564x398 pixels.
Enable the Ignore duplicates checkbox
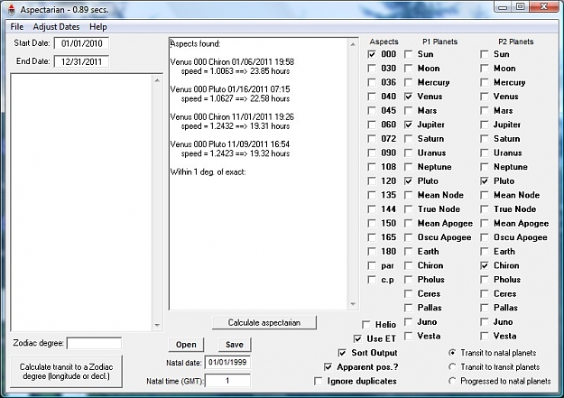318,381
